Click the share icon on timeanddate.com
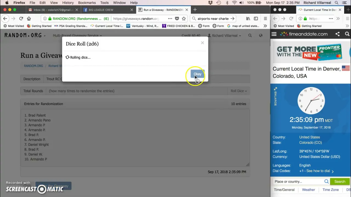351x197 pixels. 338,34
